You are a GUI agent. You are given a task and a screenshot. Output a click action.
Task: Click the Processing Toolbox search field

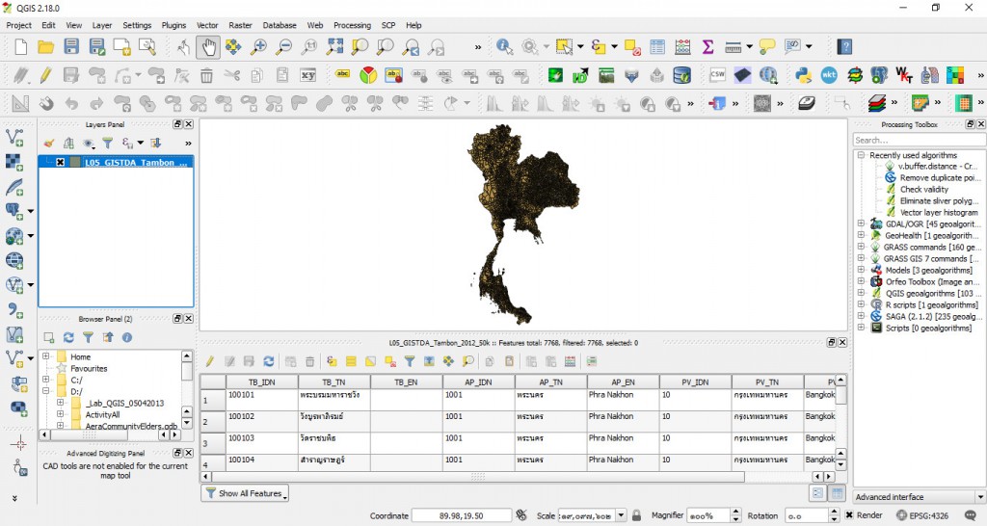(917, 141)
